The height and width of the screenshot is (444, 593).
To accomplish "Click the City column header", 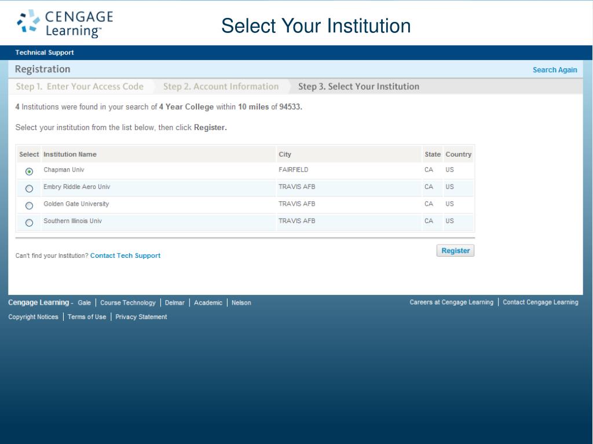I will tap(285, 154).
